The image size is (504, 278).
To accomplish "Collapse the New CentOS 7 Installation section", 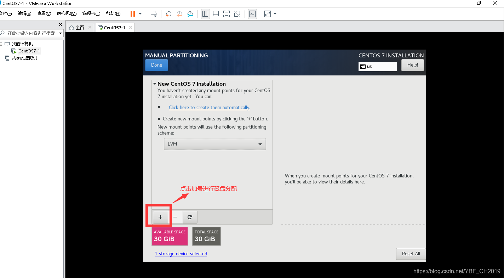I will click(155, 84).
